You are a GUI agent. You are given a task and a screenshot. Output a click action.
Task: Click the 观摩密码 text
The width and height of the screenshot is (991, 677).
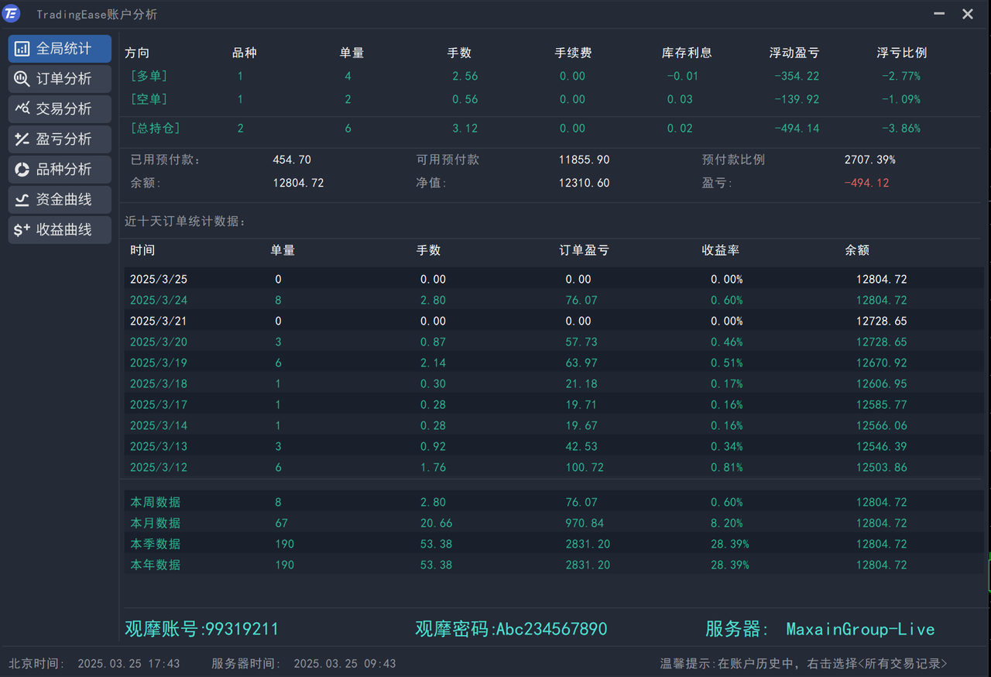[x=511, y=629]
